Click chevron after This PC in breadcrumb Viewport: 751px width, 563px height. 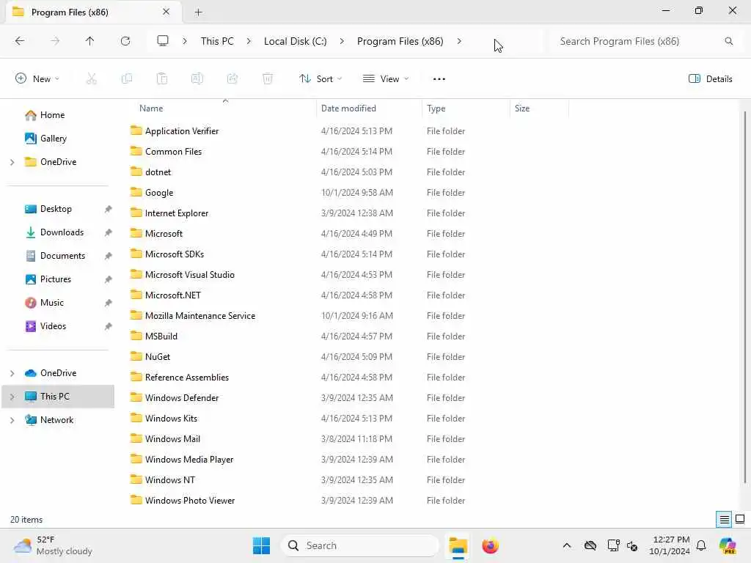click(249, 41)
